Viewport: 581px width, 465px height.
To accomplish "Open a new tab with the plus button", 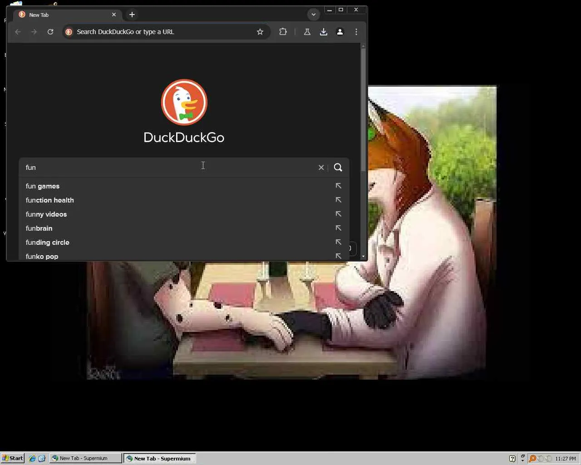I will point(132,15).
